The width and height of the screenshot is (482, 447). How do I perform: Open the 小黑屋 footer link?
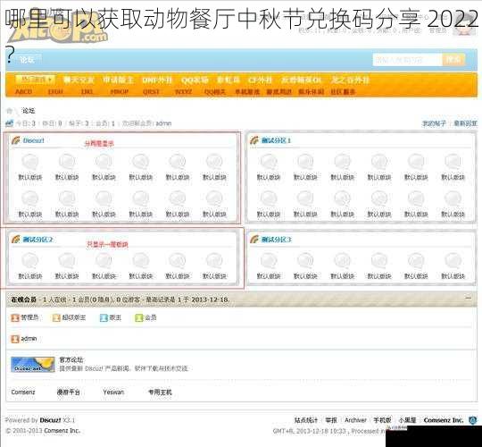coord(407,420)
